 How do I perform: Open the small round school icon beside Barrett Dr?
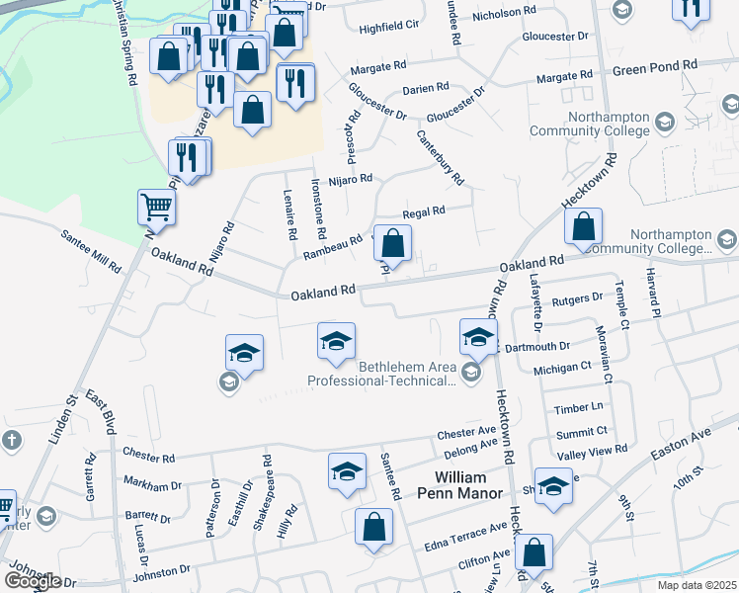click(46, 517)
